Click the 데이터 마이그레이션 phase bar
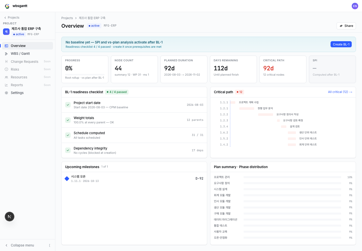Screen dimensions: 362x251 click(292, 220)
